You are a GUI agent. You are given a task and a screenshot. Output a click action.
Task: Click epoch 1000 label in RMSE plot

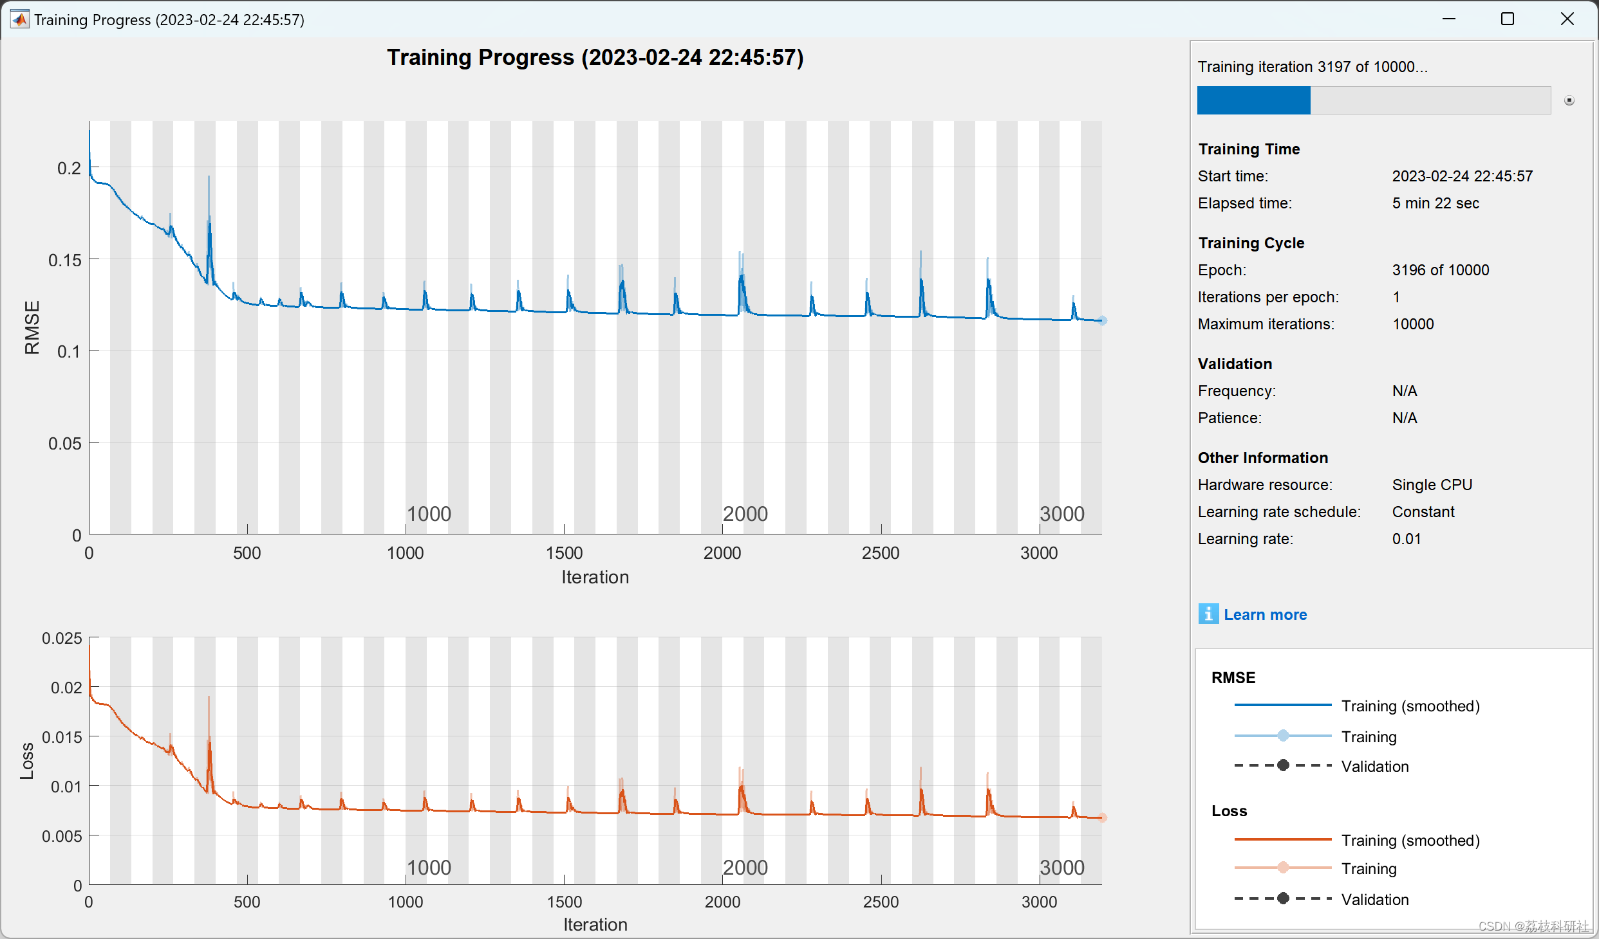click(429, 514)
